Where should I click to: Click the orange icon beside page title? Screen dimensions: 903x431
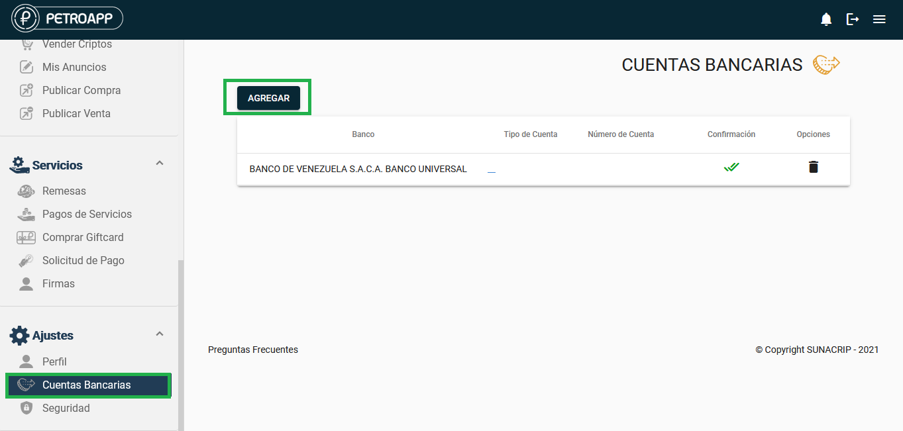[826, 64]
